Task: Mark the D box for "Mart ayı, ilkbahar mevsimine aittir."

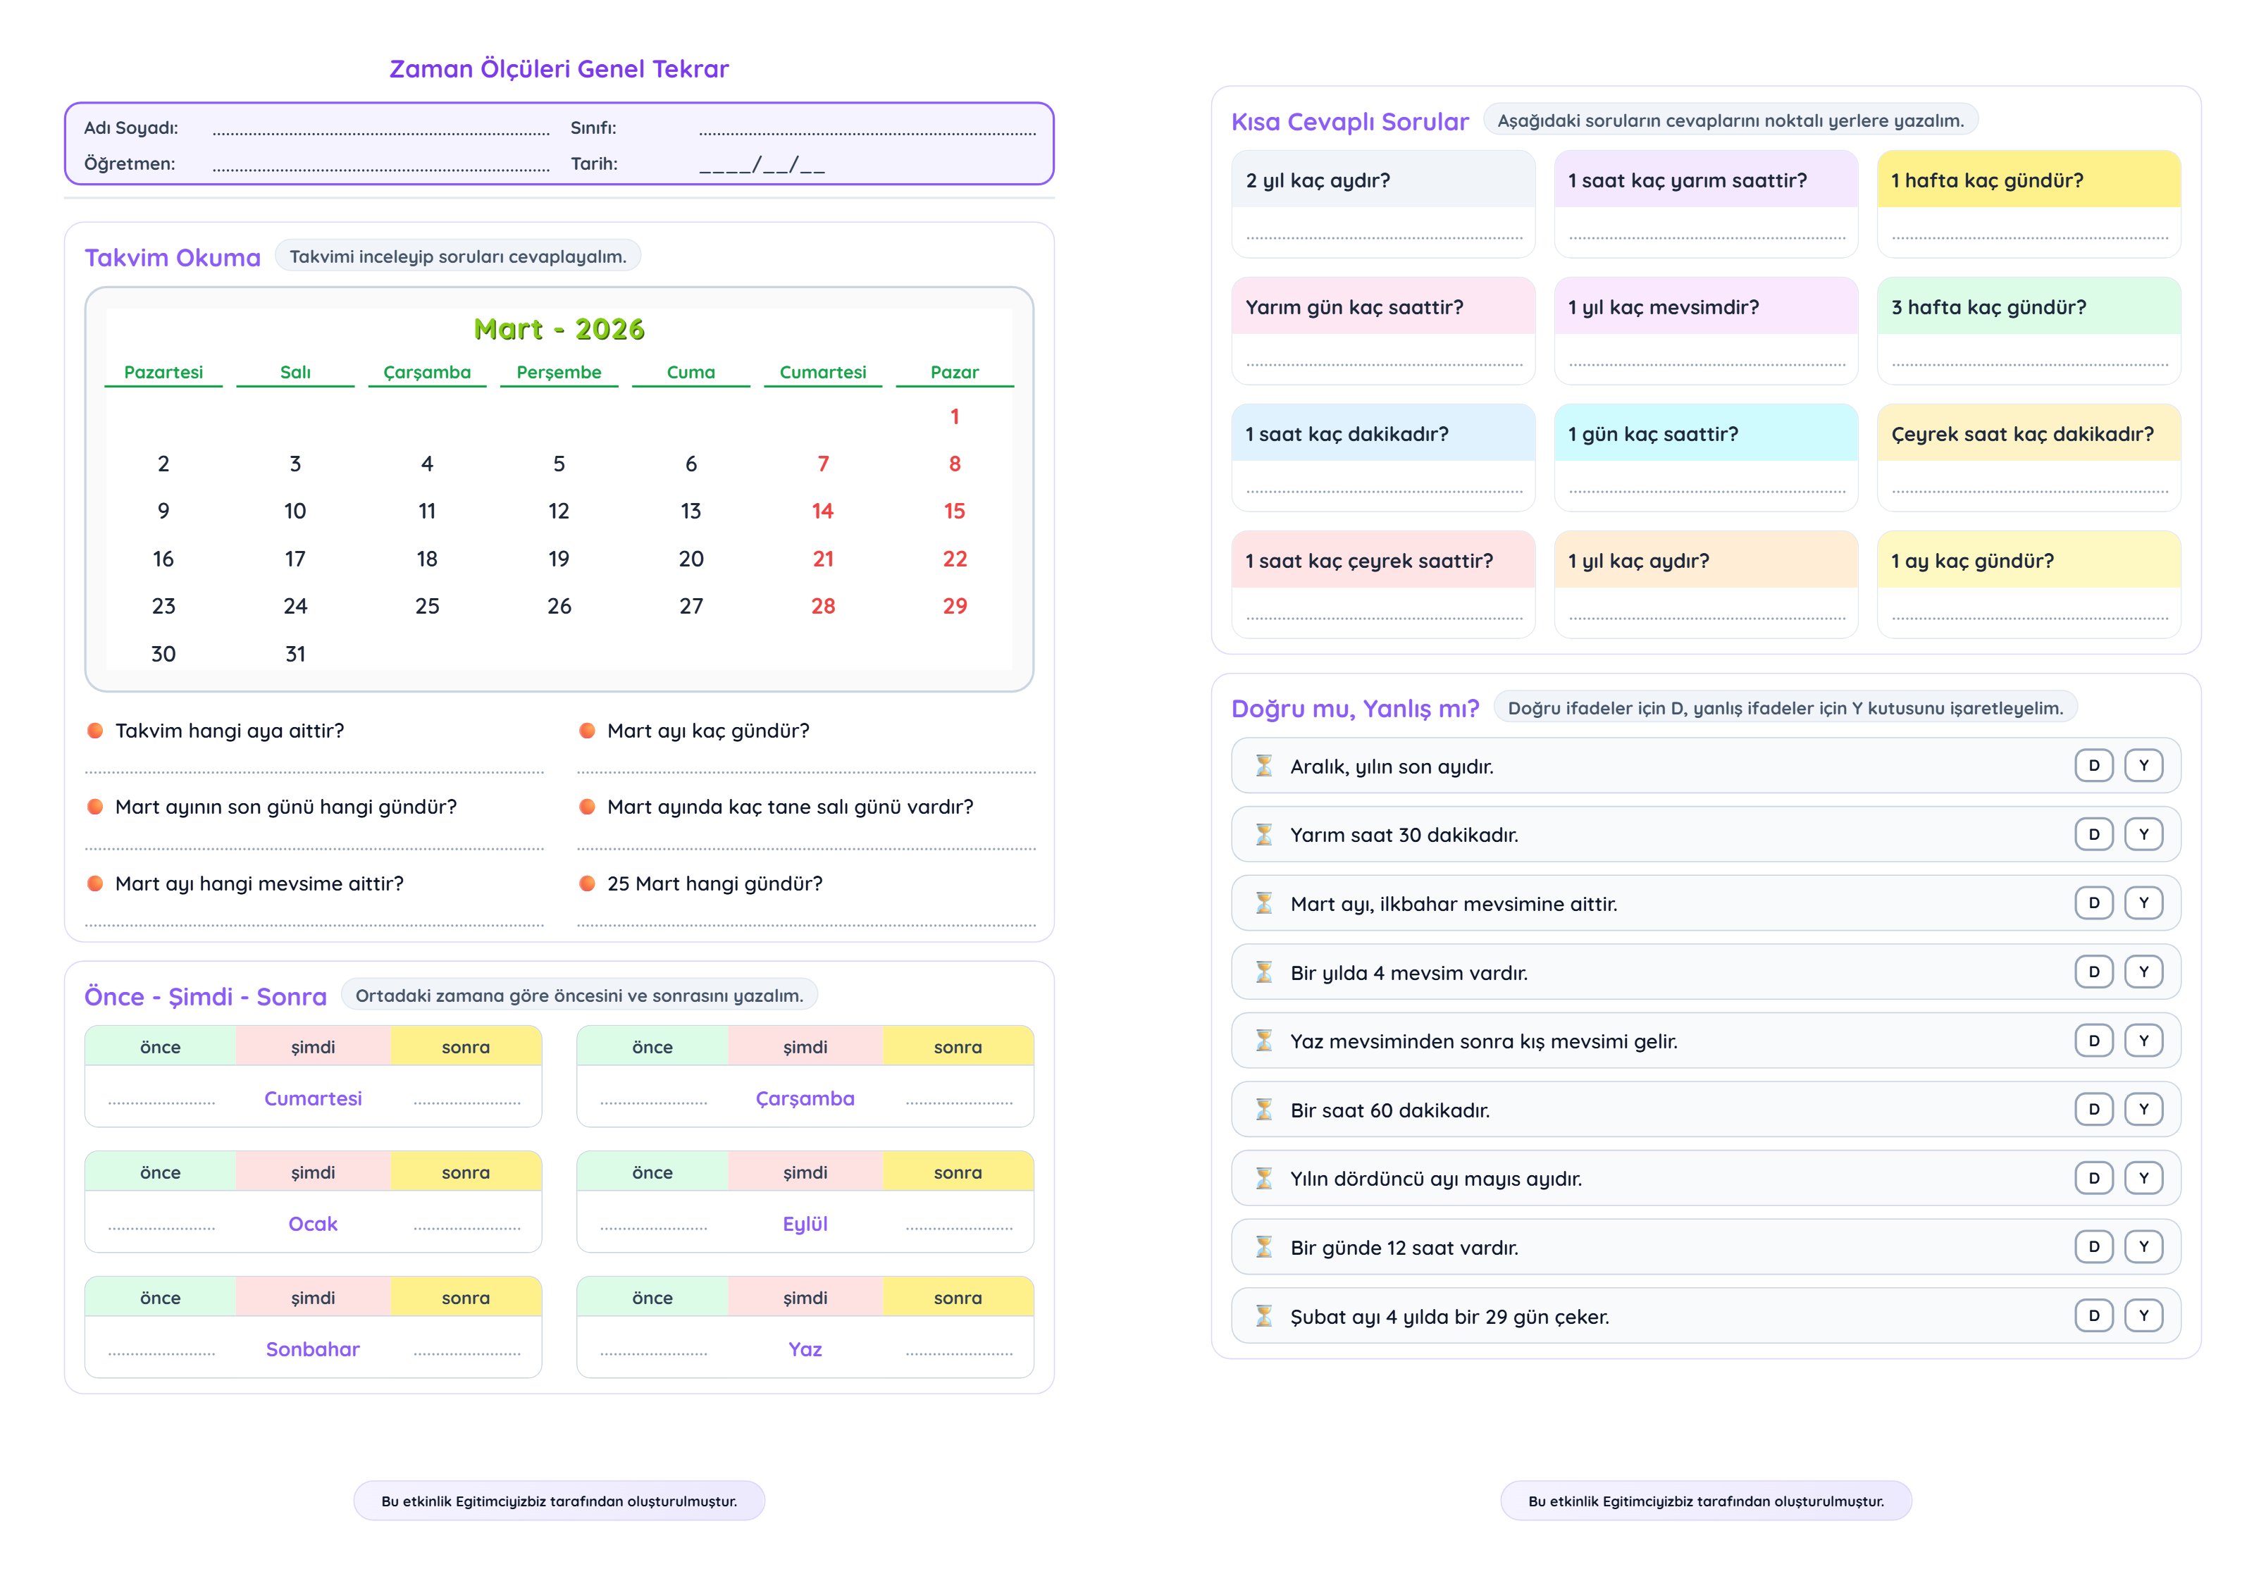Action: 2093,903
